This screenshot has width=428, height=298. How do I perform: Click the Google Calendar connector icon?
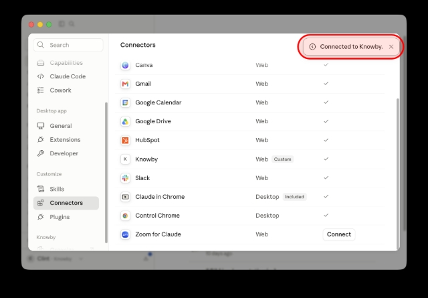pyautogui.click(x=125, y=102)
